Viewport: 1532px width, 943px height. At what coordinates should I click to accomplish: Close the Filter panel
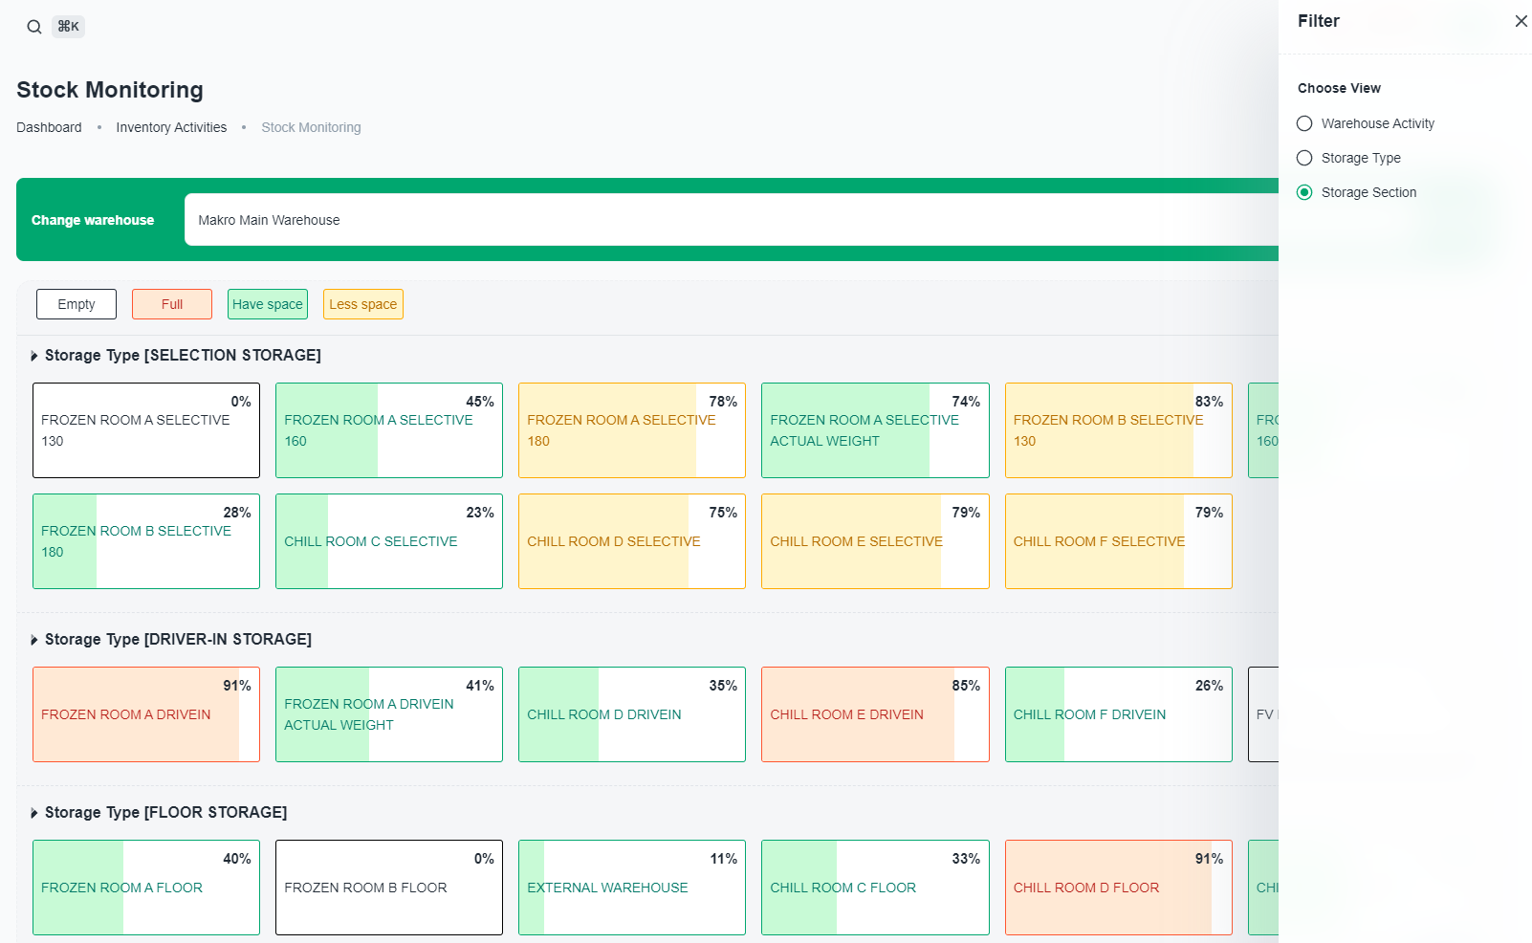[1521, 21]
